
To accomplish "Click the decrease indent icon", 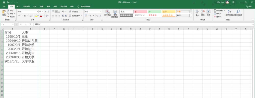I will click(63, 16).
